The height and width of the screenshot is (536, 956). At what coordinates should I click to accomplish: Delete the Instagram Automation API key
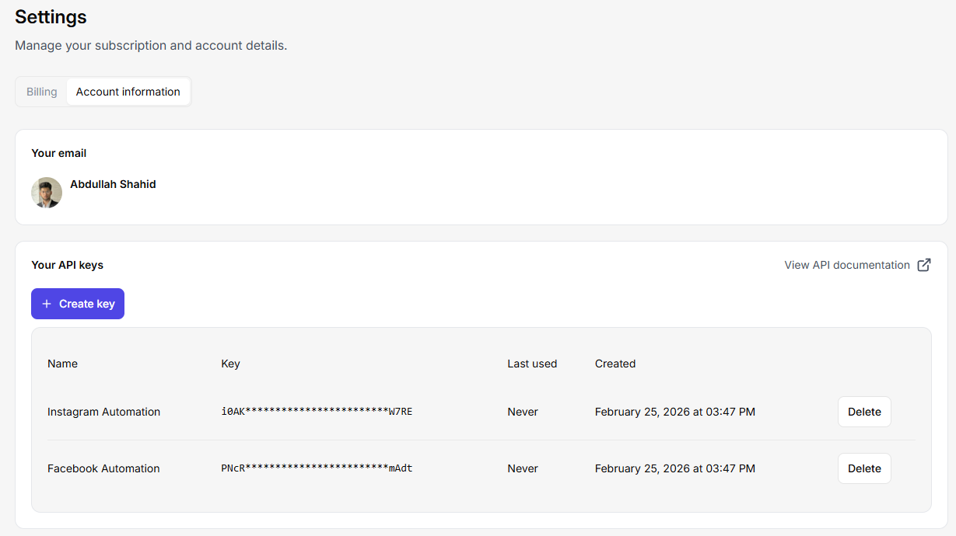click(863, 412)
